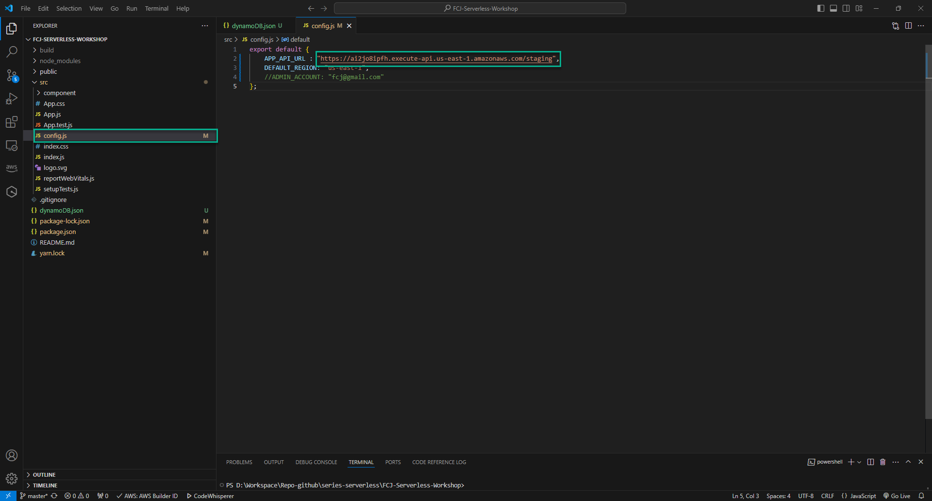Toggle Primary Side Bar layout button
The height and width of the screenshot is (501, 932).
(x=821, y=8)
